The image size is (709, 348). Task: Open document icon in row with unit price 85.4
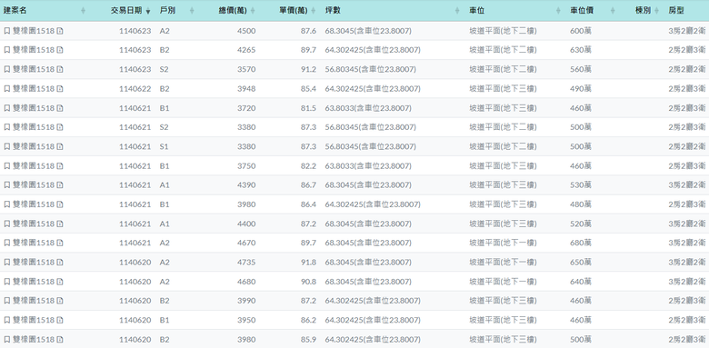click(x=60, y=88)
